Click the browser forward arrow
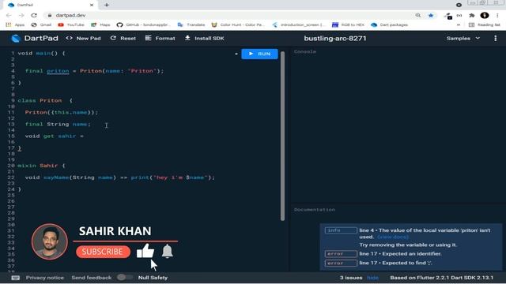The image size is (506, 284). pos(21,16)
